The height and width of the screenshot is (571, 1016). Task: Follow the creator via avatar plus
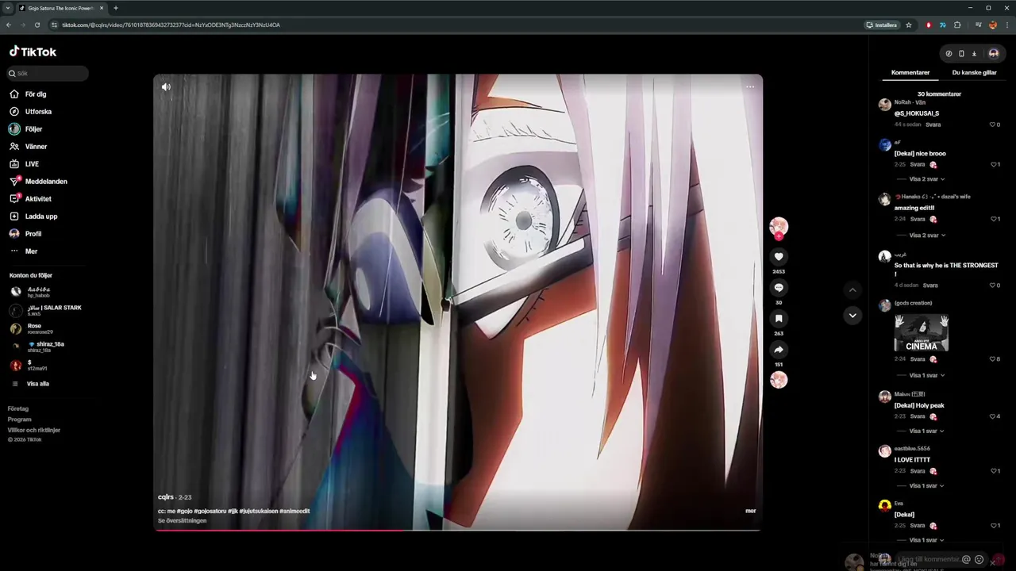(779, 236)
